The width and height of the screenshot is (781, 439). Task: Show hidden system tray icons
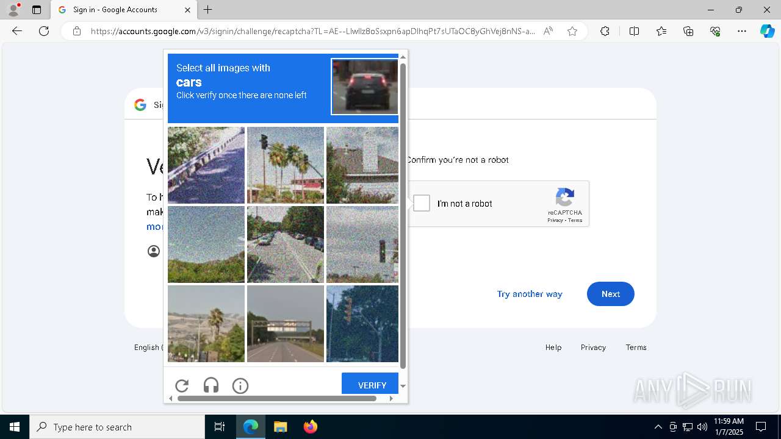point(658,427)
